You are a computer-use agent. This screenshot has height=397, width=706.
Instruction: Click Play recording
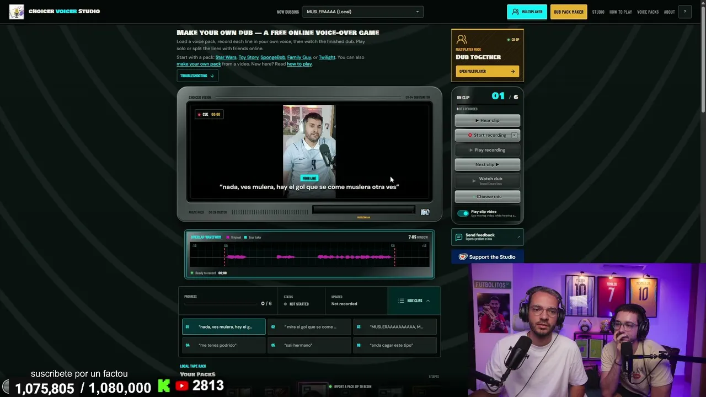[488, 150]
